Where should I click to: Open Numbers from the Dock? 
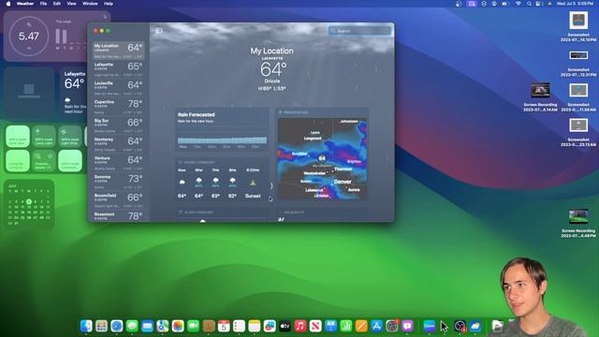click(x=346, y=326)
